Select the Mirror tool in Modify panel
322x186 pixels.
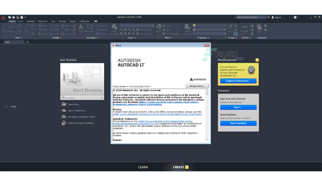click(55, 30)
